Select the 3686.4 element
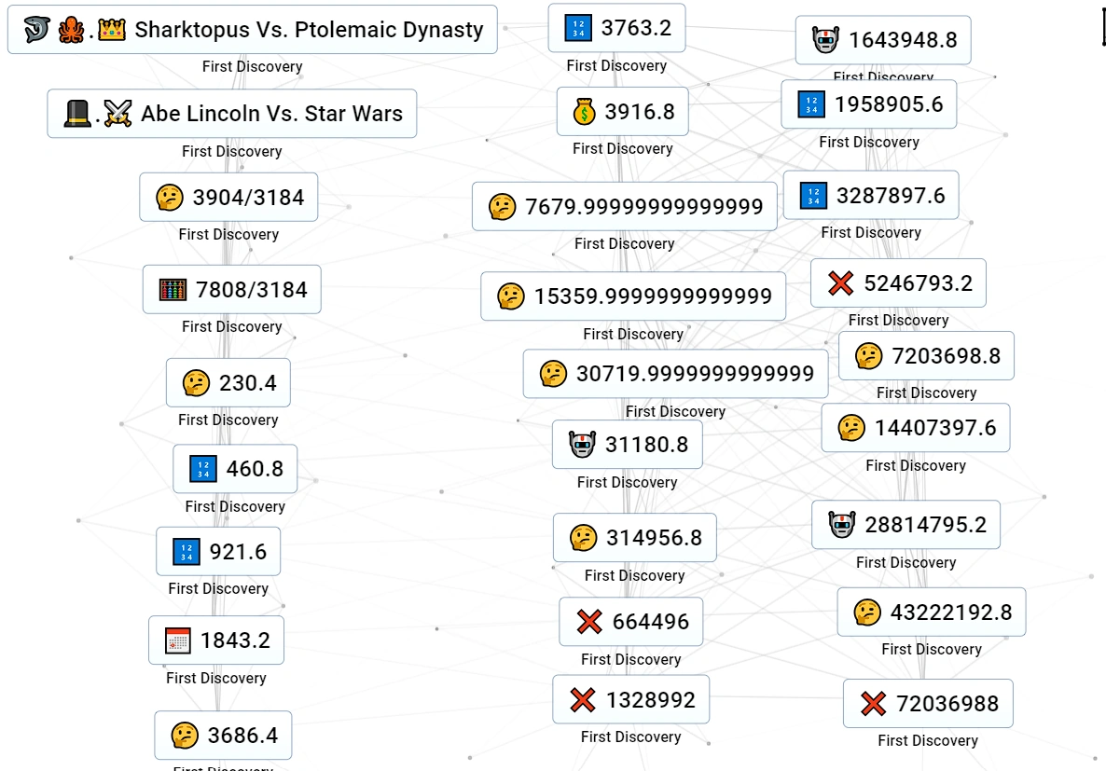 pyautogui.click(x=223, y=735)
